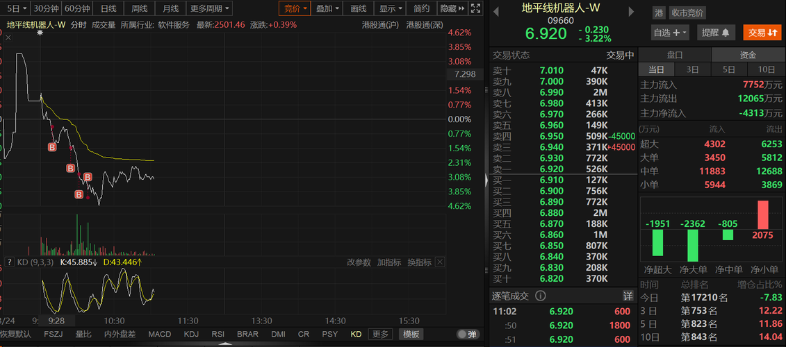Click the 港股通(深) label
The image size is (786, 347).
click(425, 24)
